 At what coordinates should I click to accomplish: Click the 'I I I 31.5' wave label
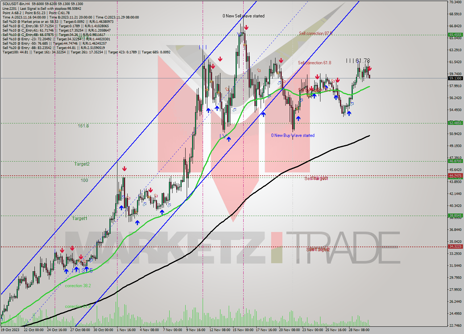tap(82, 270)
